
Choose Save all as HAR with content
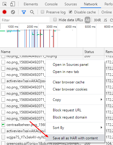tap(75, 138)
